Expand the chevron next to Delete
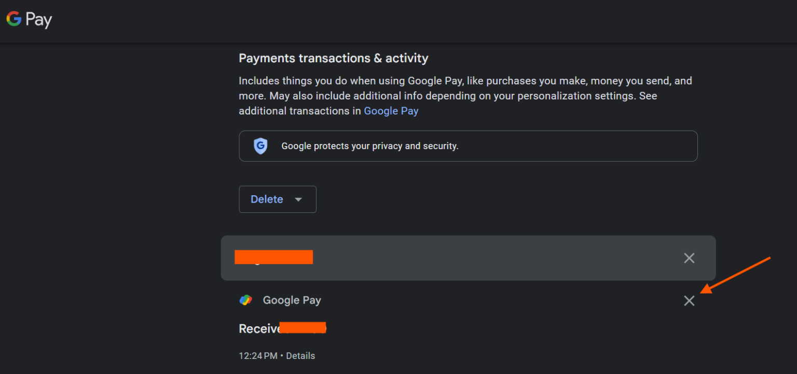Viewport: 797px width, 374px height. (x=299, y=199)
